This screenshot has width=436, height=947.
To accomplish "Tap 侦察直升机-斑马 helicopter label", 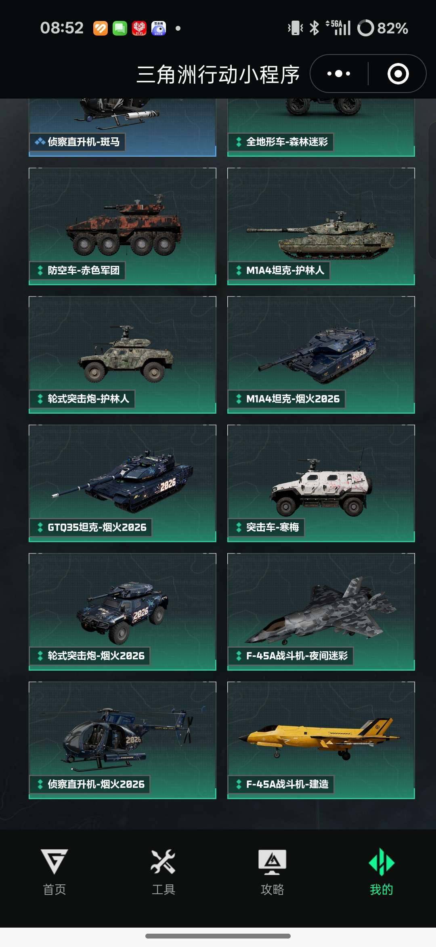I will 84,142.
